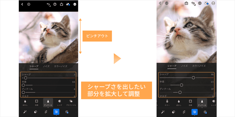Select the crop rotate tool on left phone

(x=46, y=112)
